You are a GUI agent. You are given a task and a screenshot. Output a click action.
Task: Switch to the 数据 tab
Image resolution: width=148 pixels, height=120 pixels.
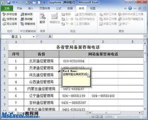pos(70,8)
